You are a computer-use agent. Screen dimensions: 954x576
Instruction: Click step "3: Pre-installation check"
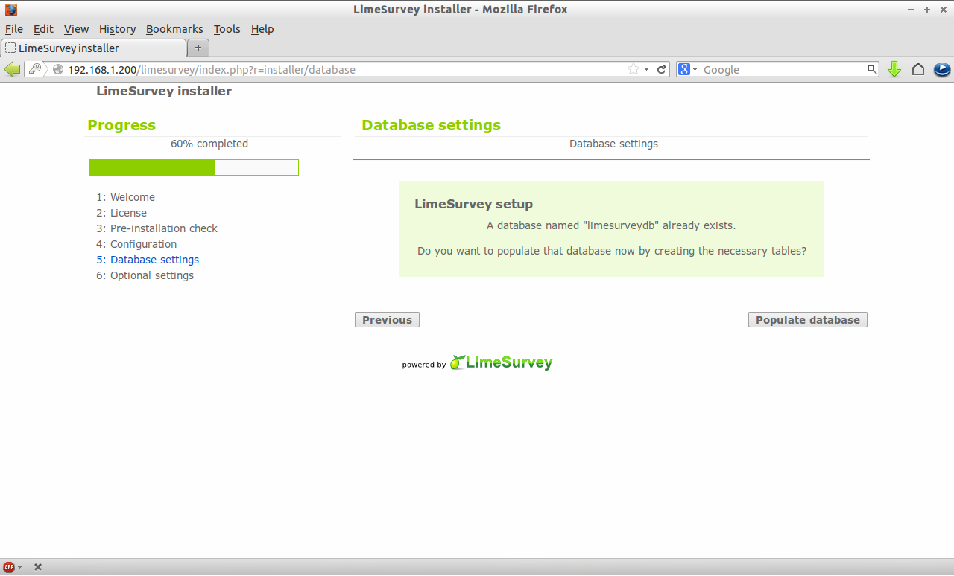coord(157,228)
